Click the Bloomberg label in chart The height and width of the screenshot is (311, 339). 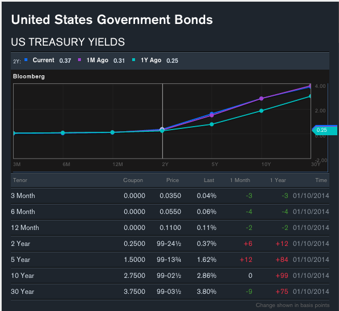point(28,76)
